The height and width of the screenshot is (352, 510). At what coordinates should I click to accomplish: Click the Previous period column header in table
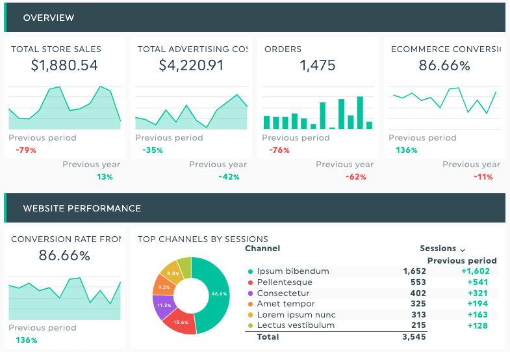466,261
